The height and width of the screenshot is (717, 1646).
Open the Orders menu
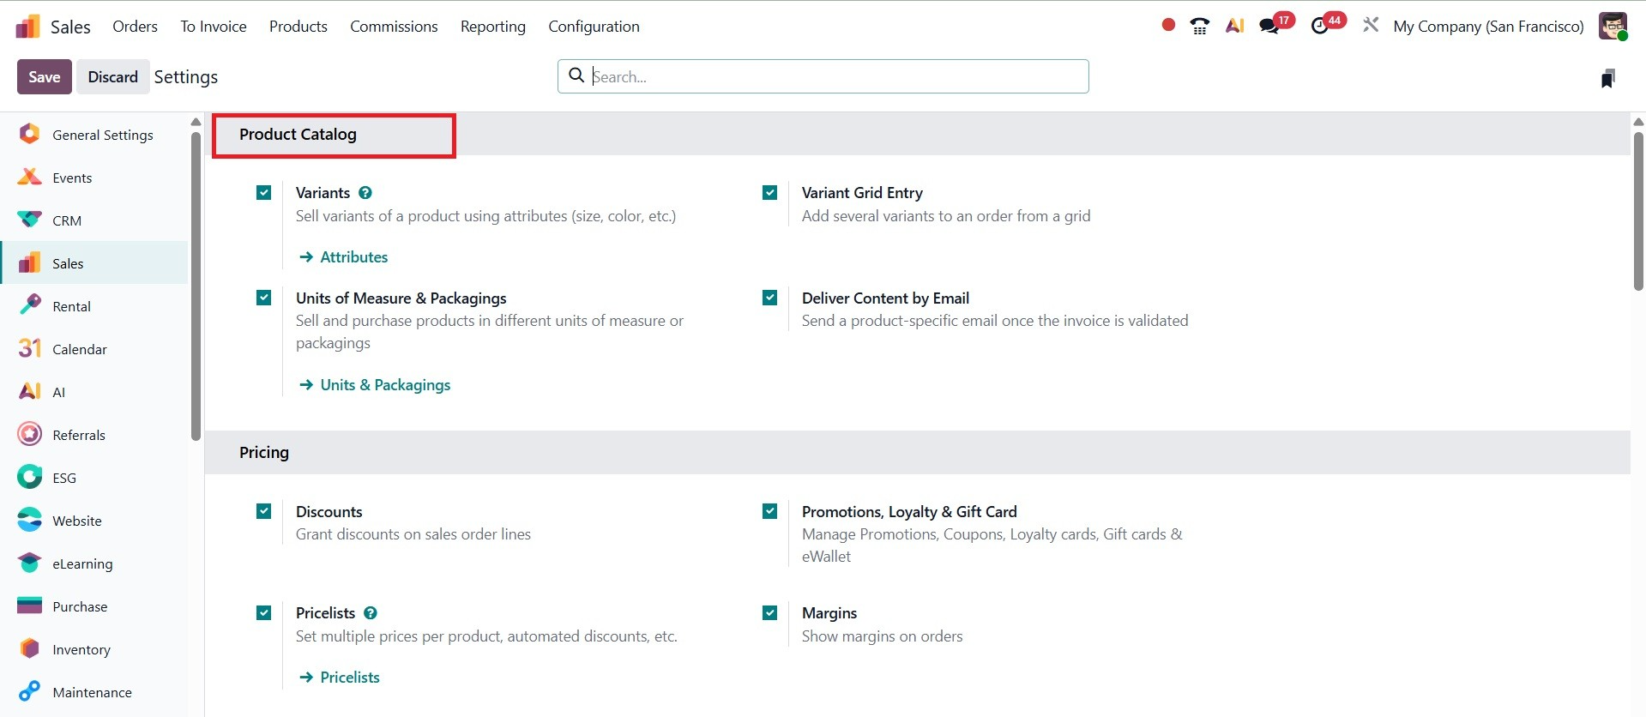[x=135, y=27]
